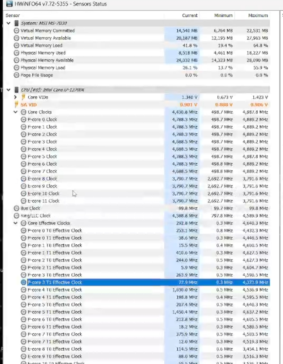This screenshot has height=364, width=283.
Task: Click the Bus Clock sensor icon
Action: (17, 208)
